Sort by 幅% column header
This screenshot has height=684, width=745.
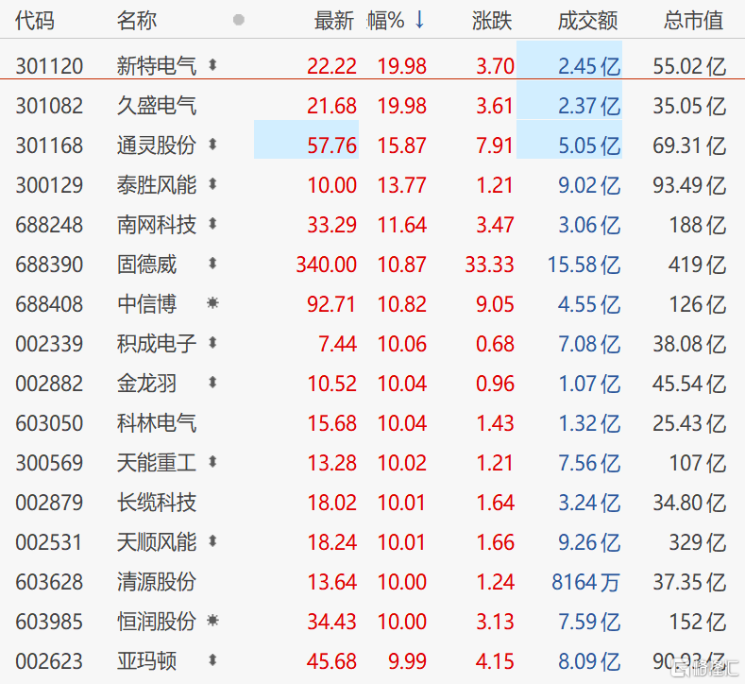coord(386,21)
